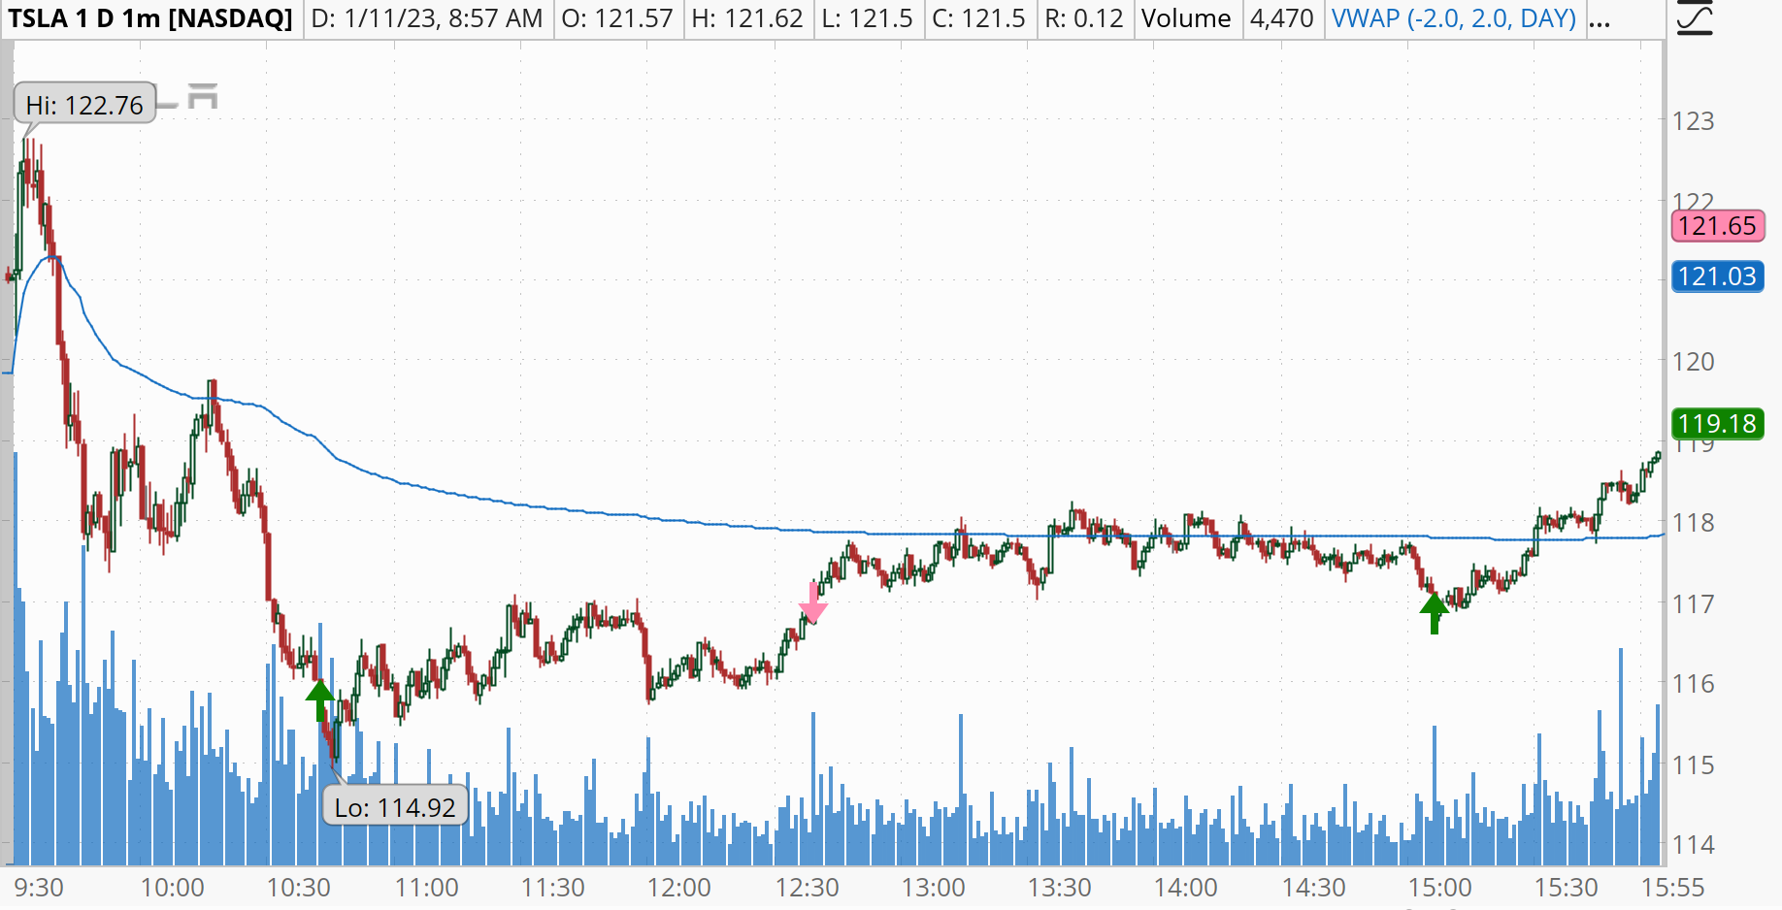This screenshot has height=910, width=1782.
Task: Click the small bracket icon beside Hi bubble
Action: click(202, 96)
